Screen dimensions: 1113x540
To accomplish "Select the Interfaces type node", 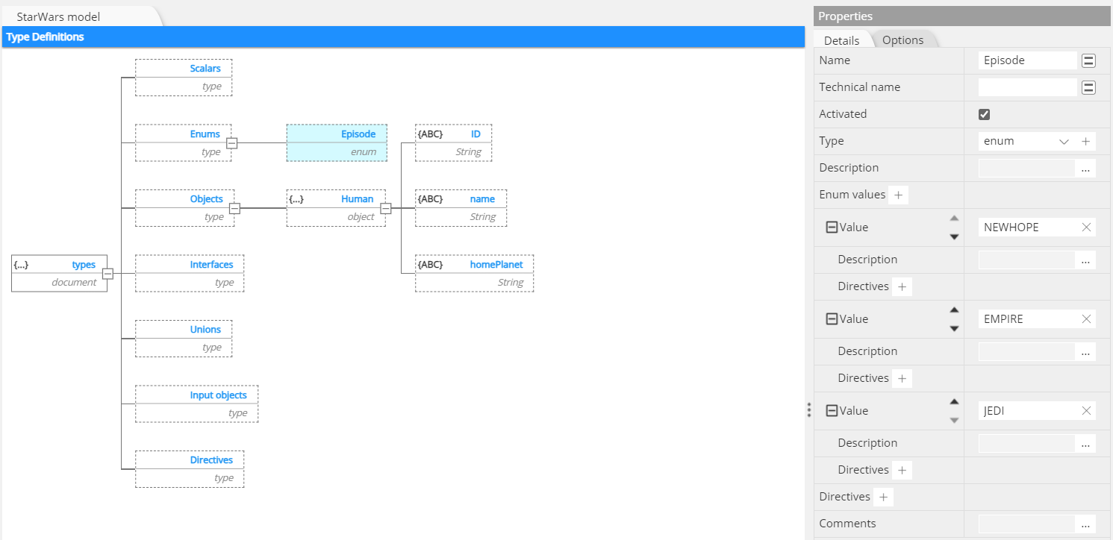I will tap(190, 274).
